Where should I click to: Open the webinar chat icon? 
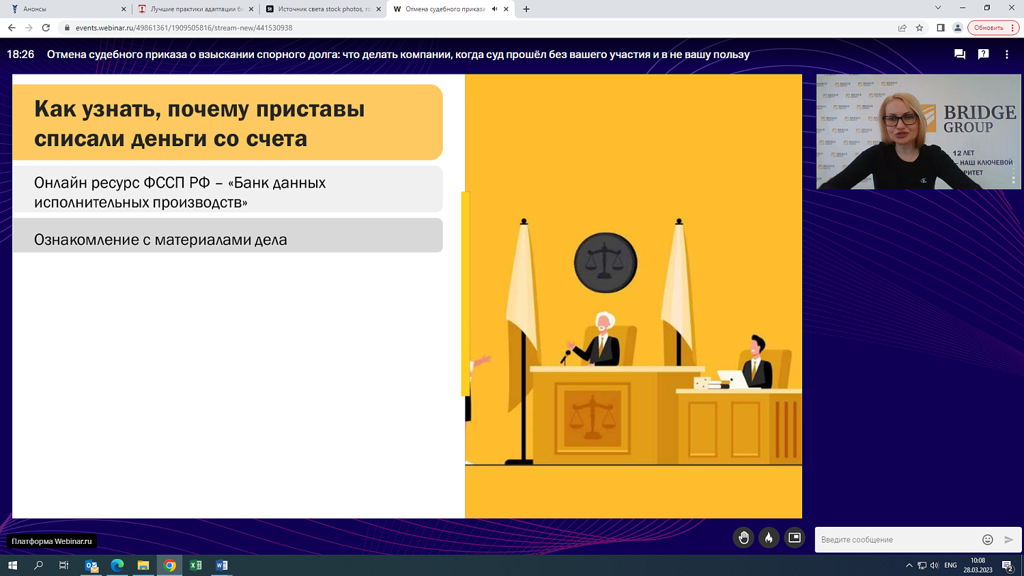click(959, 53)
